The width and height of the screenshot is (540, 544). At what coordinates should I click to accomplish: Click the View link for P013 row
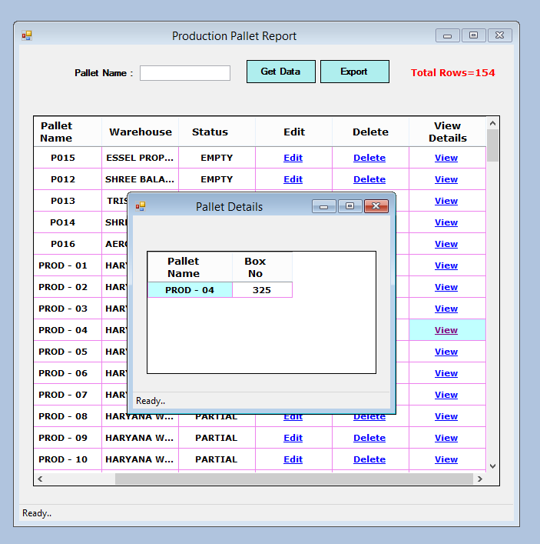446,201
